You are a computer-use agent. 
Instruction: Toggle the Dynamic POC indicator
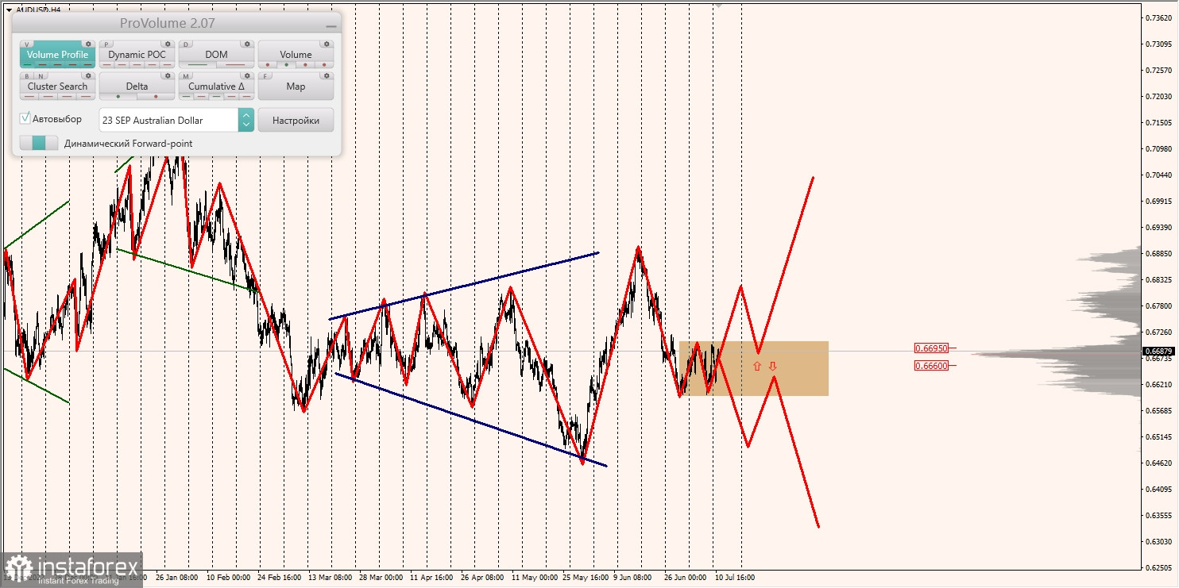click(137, 54)
